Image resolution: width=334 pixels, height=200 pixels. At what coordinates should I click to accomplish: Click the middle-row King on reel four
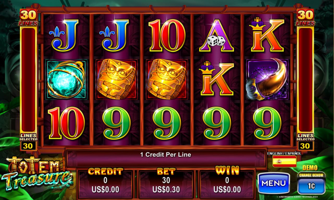[216, 79]
